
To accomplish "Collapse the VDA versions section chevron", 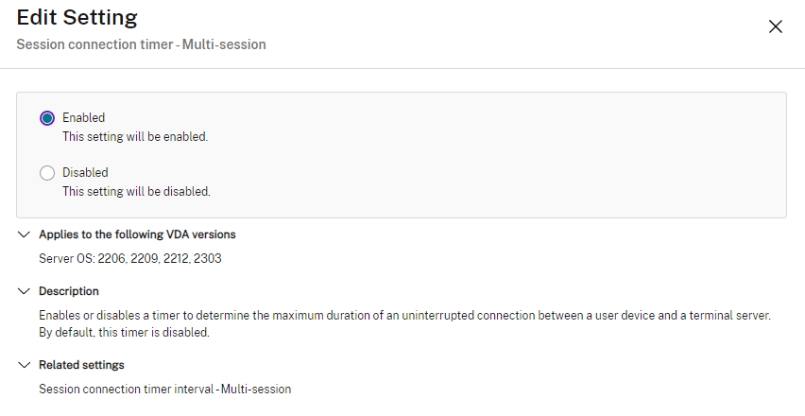I will pyautogui.click(x=24, y=234).
